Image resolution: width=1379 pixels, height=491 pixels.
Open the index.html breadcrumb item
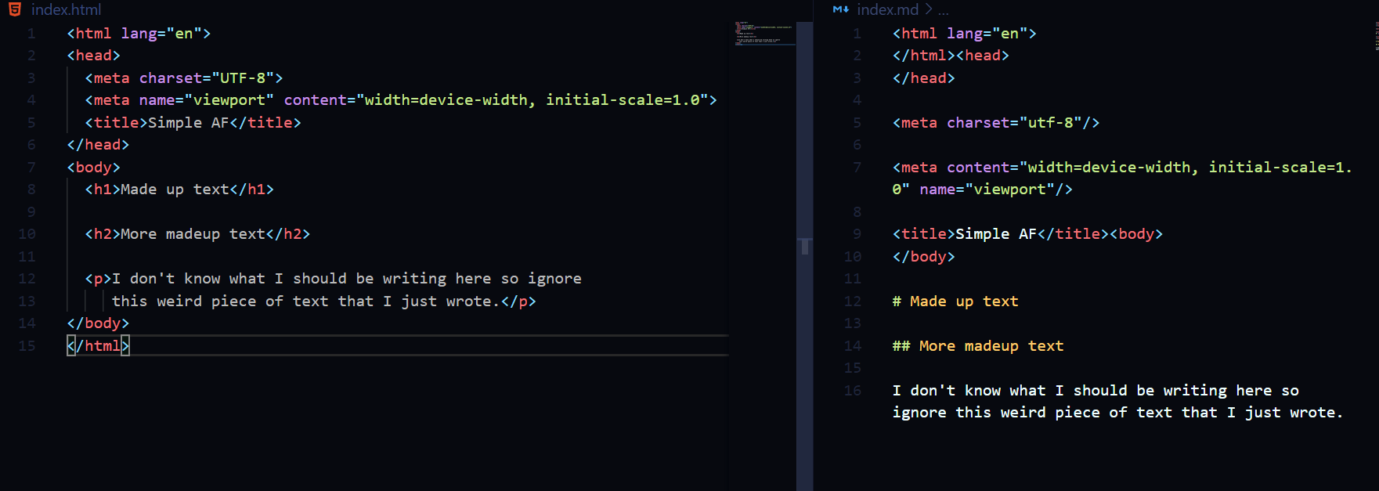coord(67,9)
